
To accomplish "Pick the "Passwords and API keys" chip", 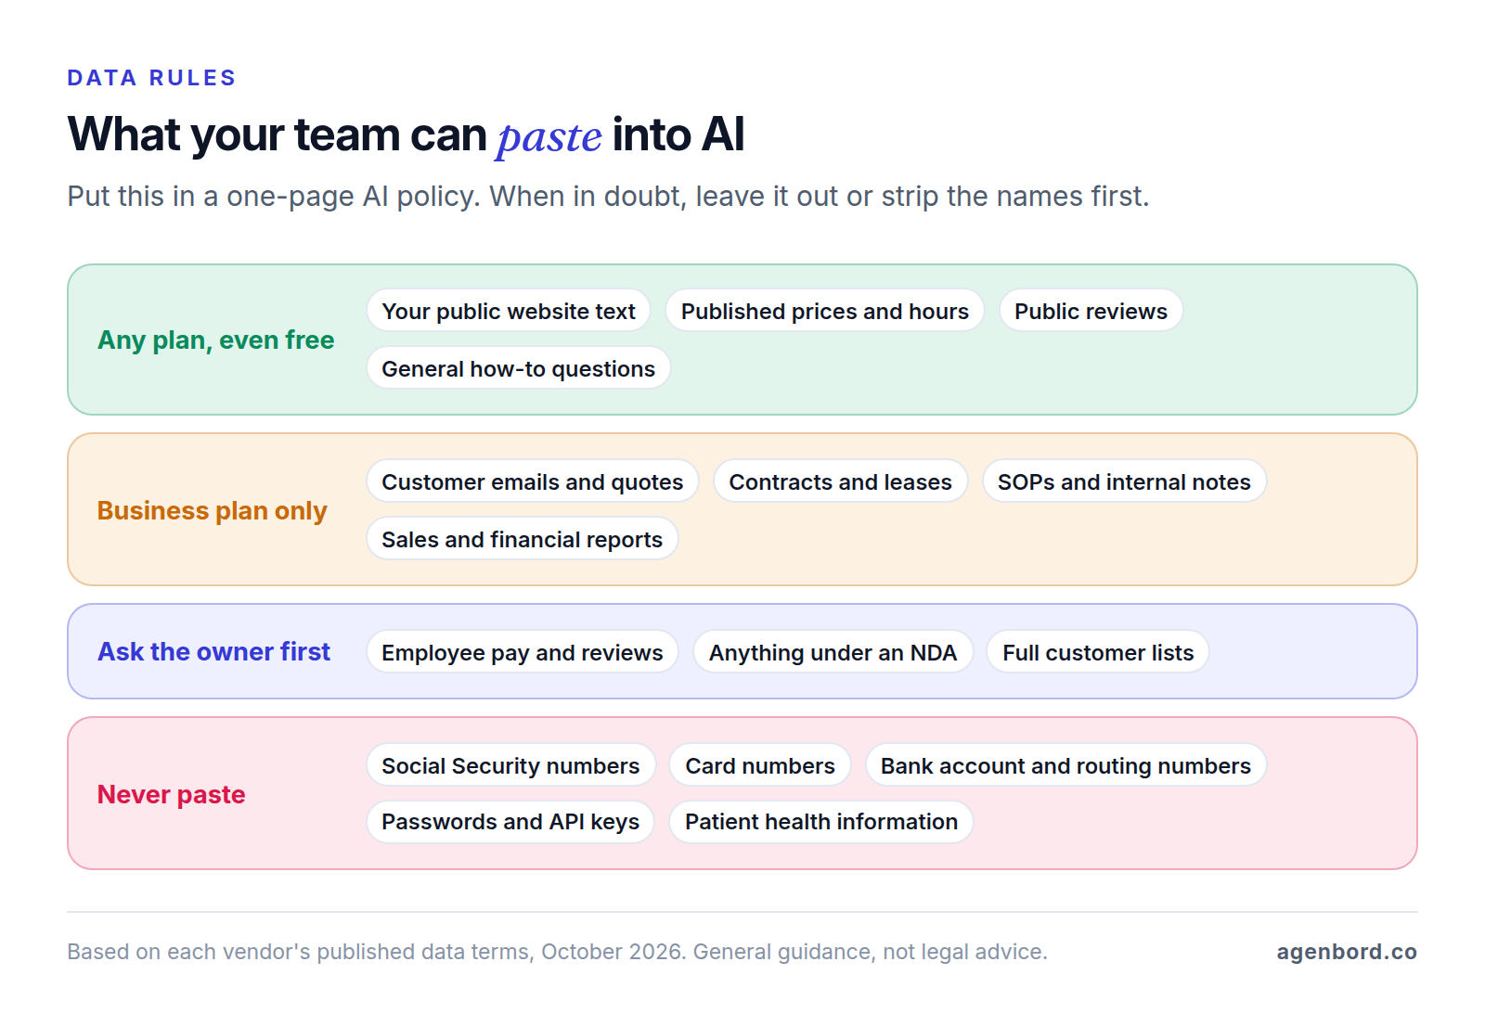I will point(510,821).
